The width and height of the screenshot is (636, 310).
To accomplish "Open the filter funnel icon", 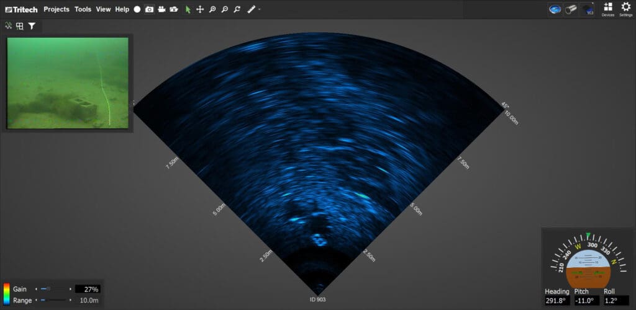I will 32,26.
